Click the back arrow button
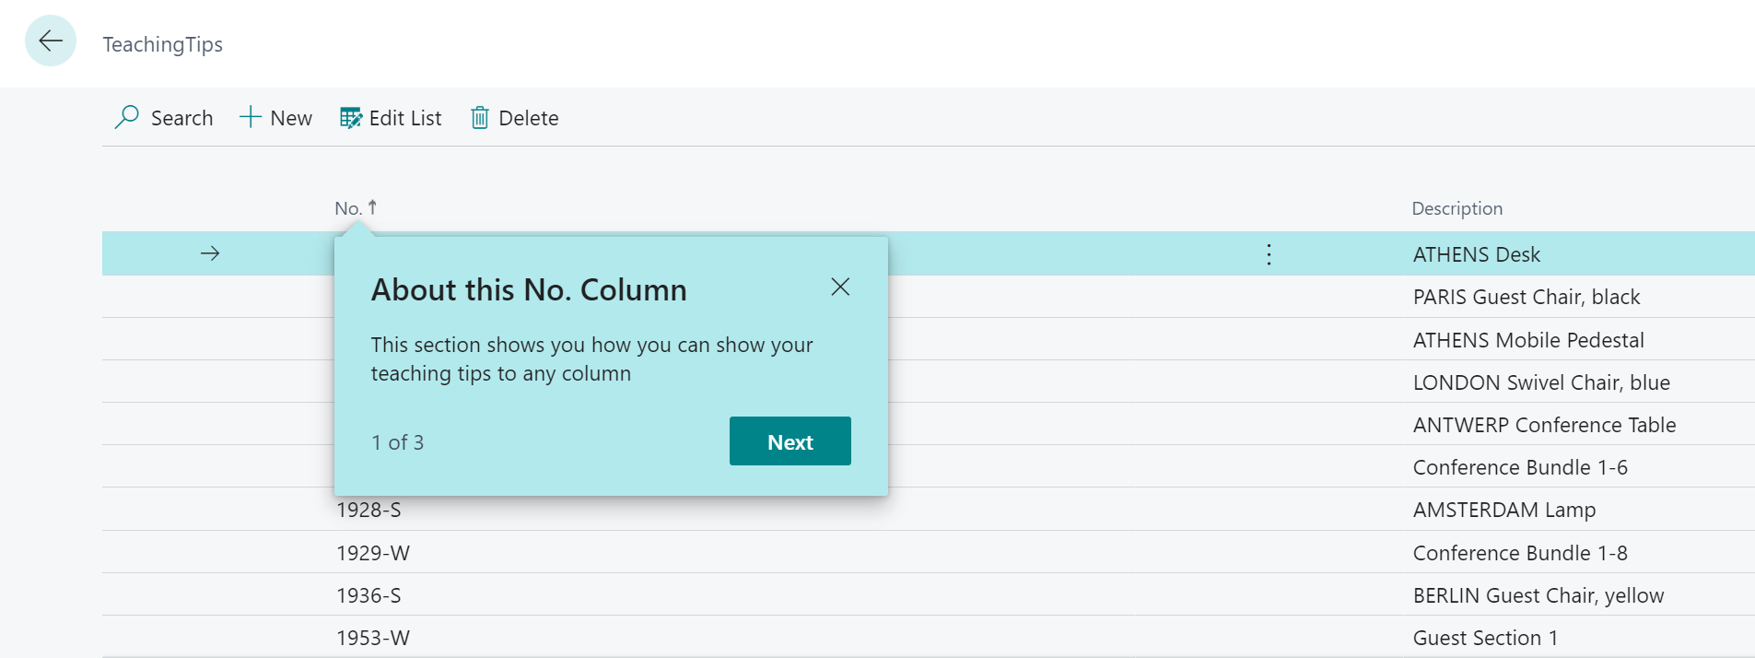 pos(51,41)
